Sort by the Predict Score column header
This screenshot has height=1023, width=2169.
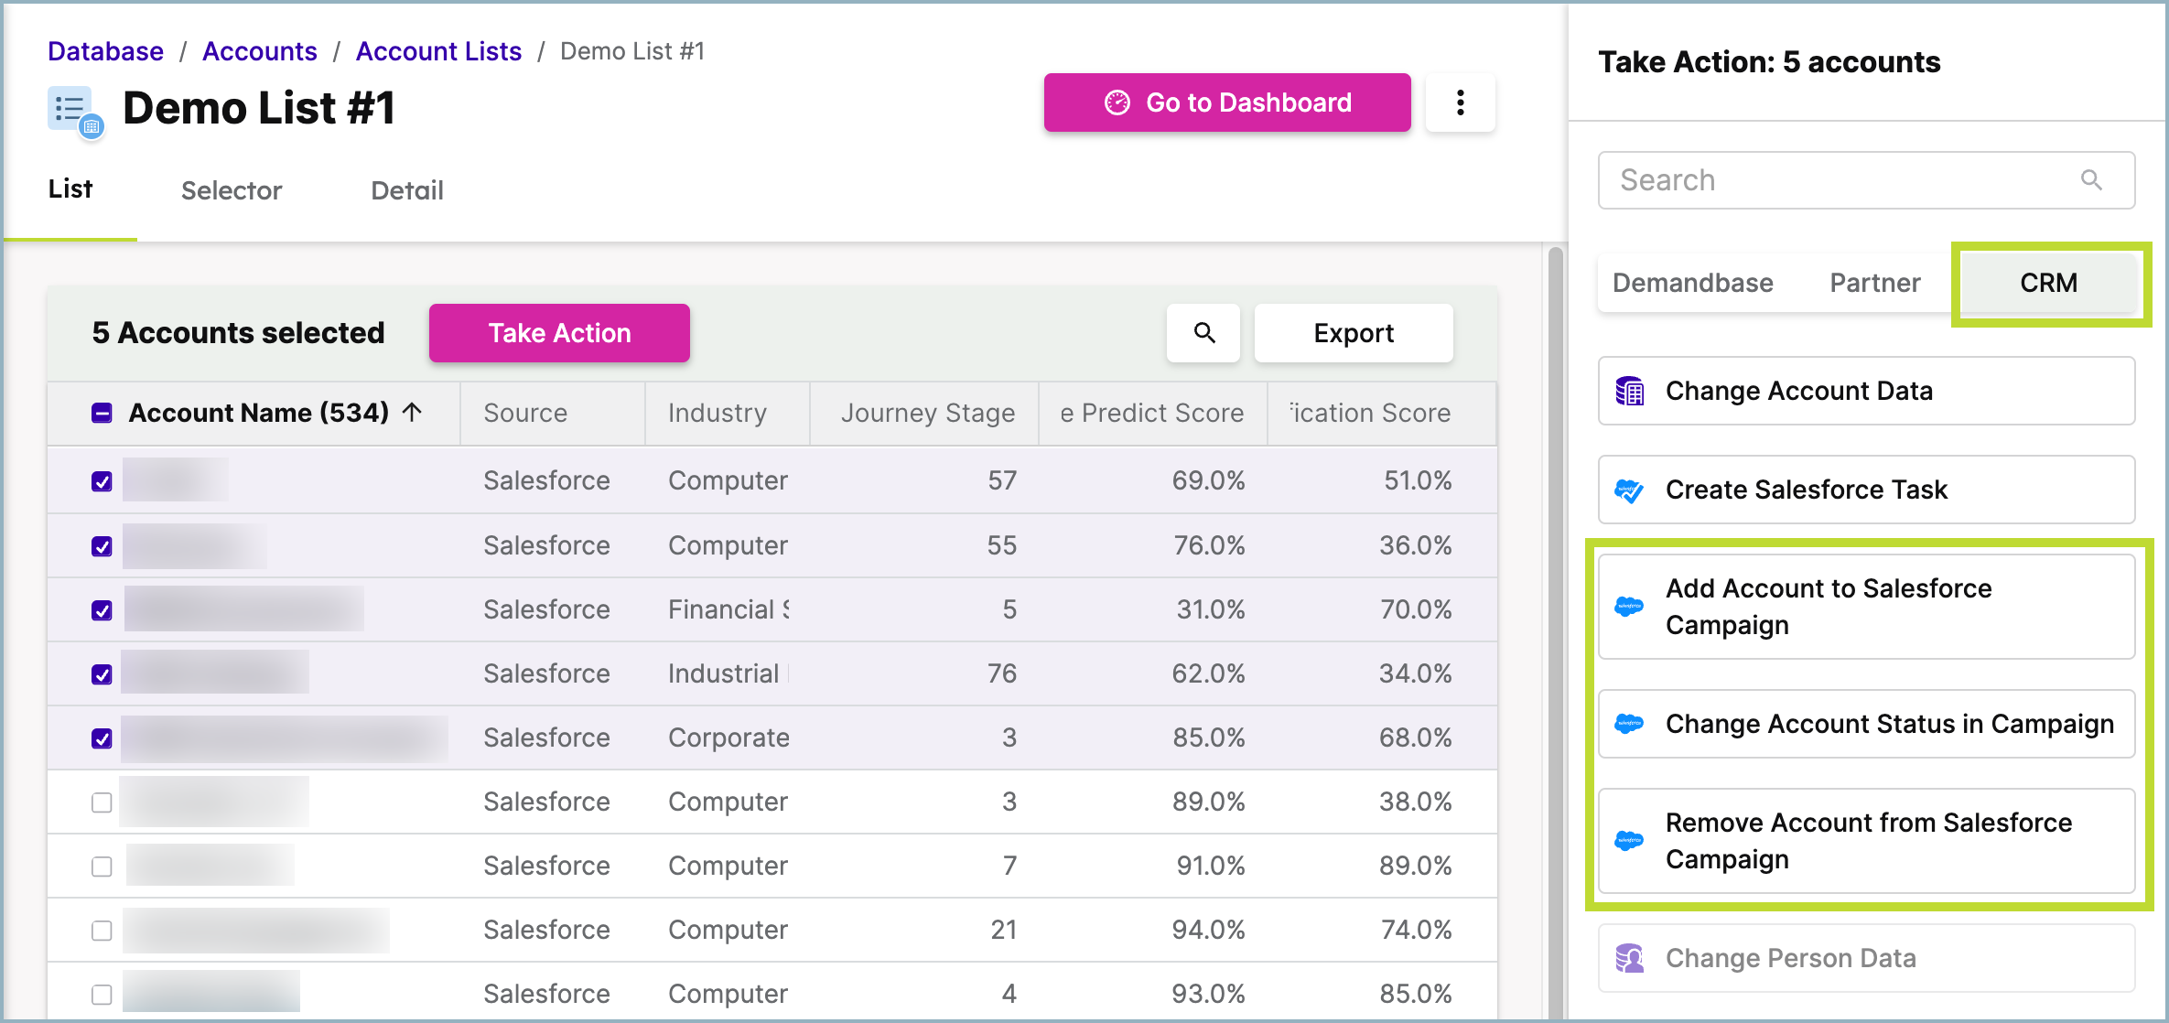point(1152,413)
